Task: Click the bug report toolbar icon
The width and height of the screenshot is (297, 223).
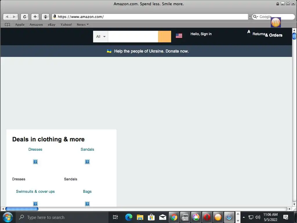Action: tap(46, 17)
